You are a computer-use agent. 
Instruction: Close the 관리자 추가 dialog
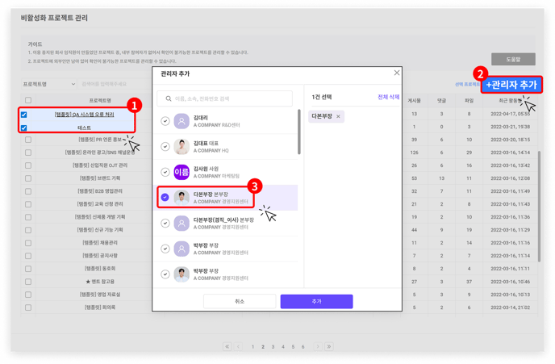pos(396,73)
